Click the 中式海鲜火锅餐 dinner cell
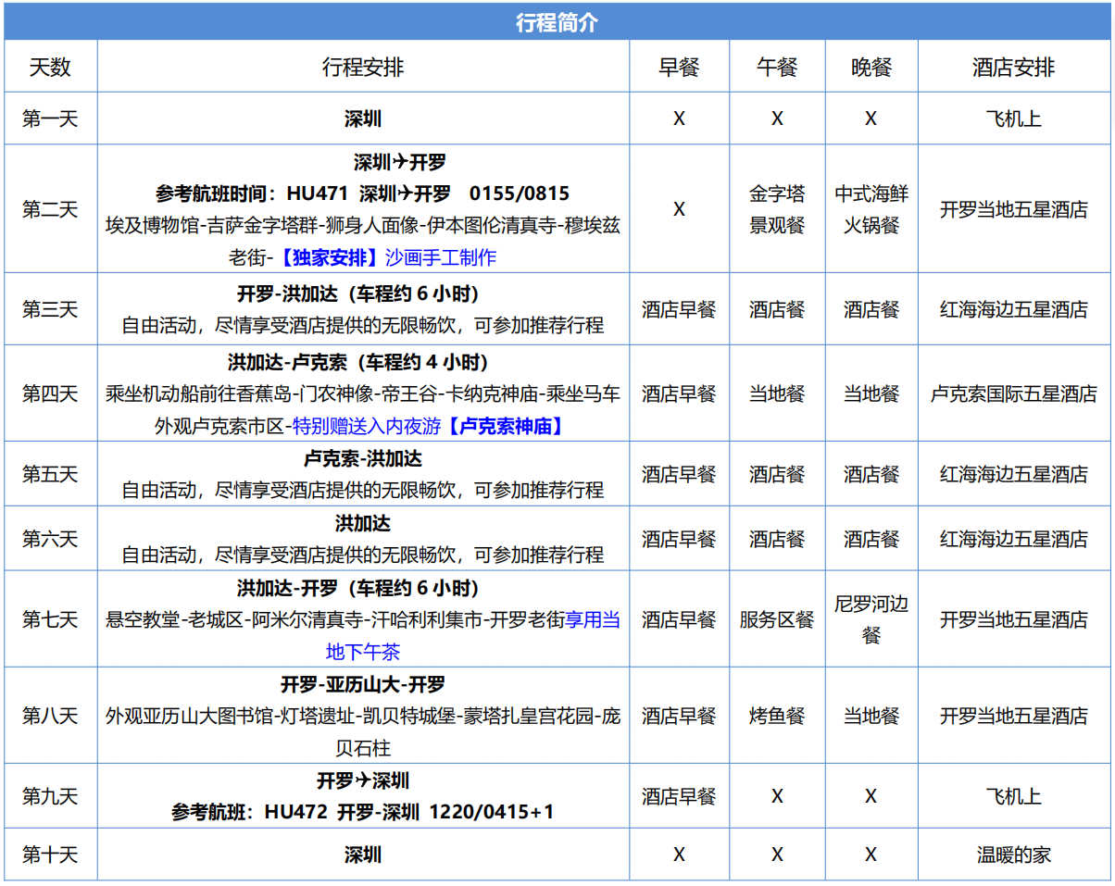Screen dimensions: 1115x886 [871, 209]
